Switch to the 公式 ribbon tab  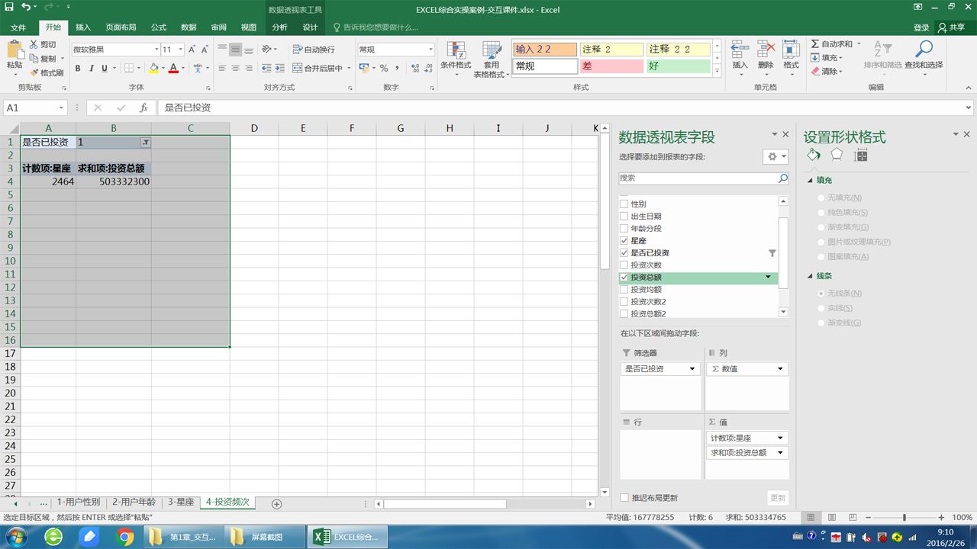coord(159,27)
